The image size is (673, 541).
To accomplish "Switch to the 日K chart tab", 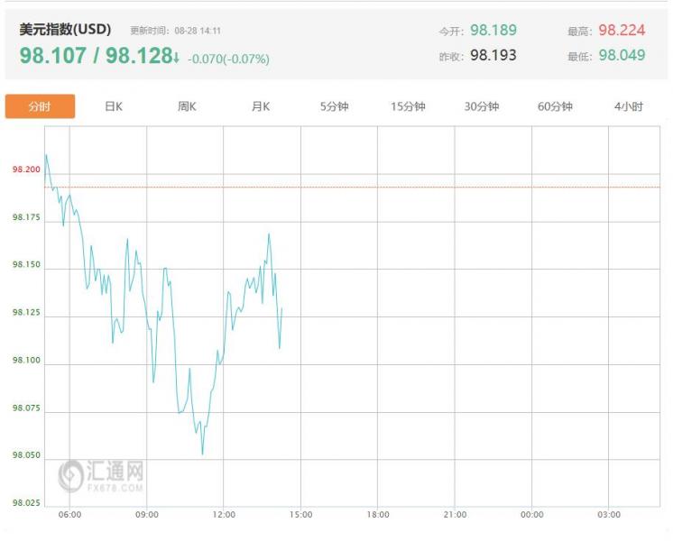I will pos(114,106).
